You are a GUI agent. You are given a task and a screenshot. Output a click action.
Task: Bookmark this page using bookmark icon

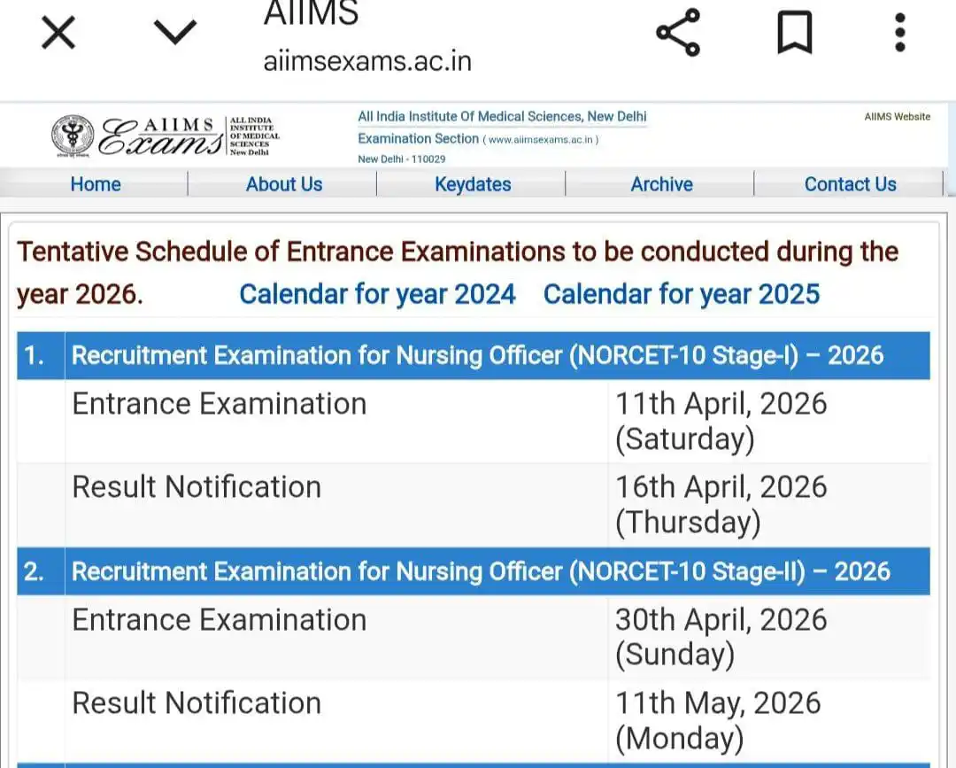pos(794,32)
